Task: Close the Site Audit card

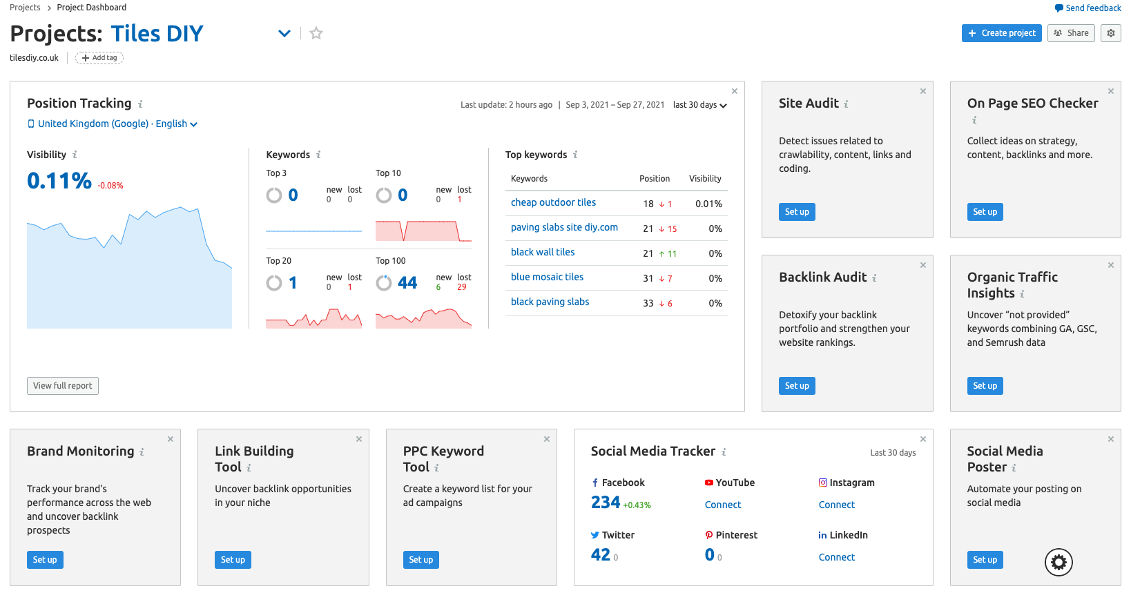Action: pos(923,91)
